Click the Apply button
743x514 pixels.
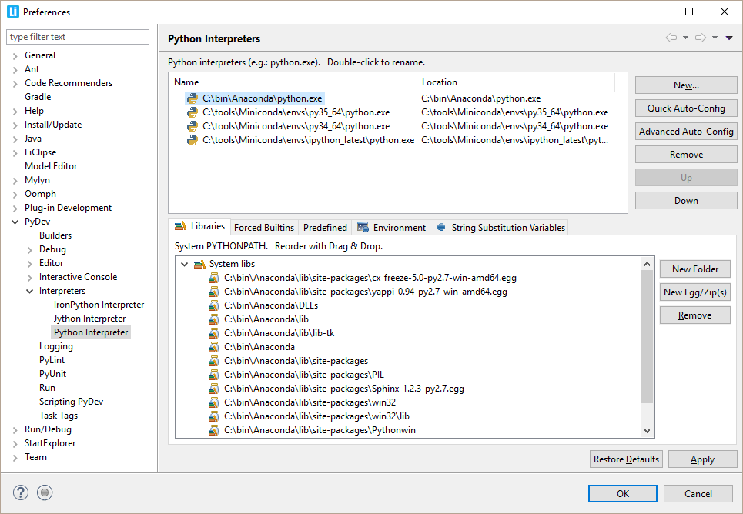[x=703, y=459]
